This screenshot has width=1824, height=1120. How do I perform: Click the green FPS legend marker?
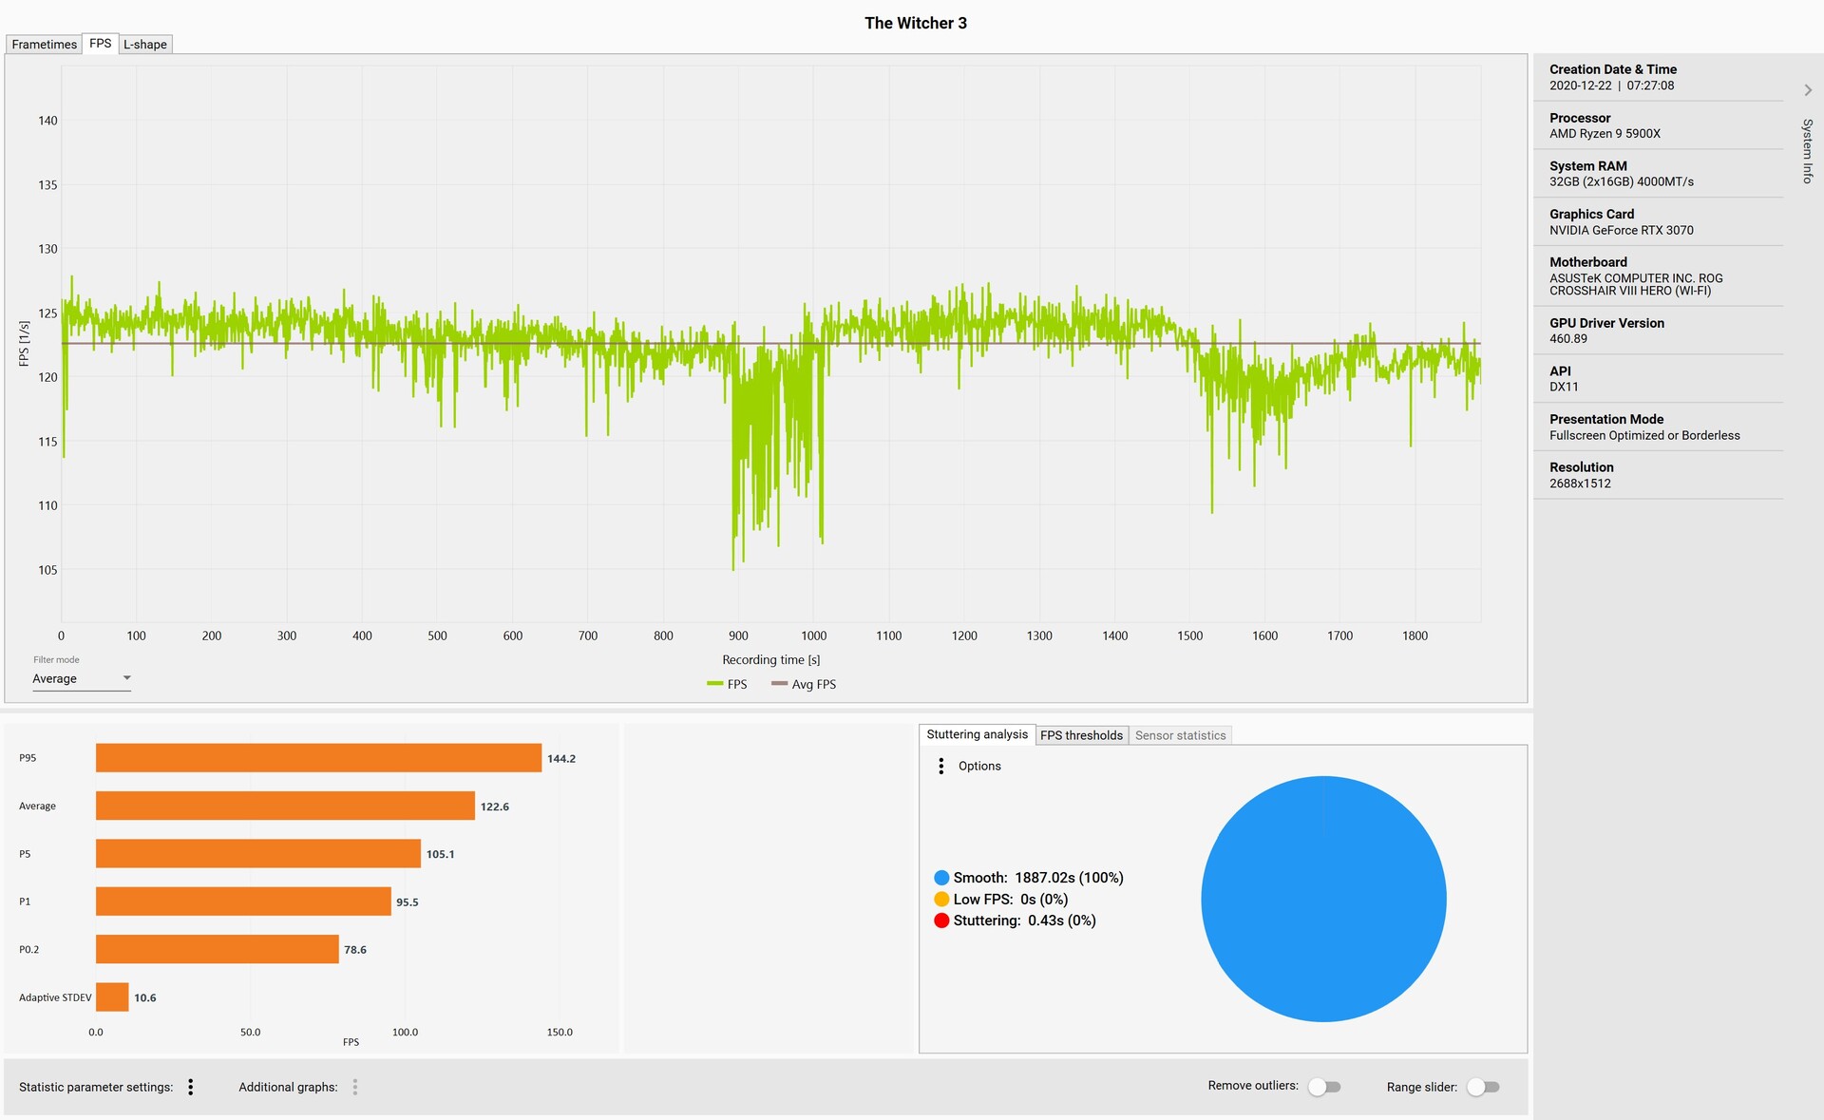click(x=715, y=684)
